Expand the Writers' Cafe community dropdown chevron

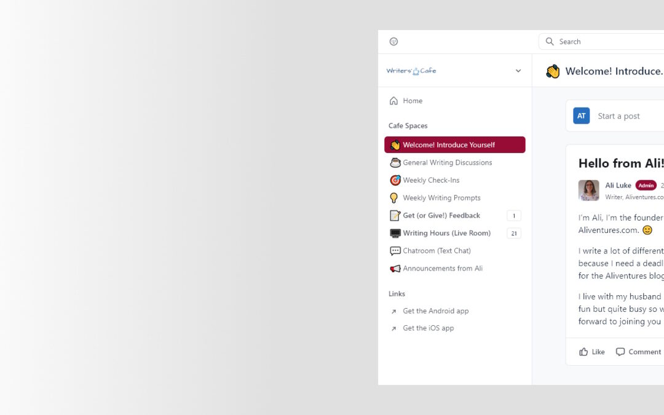tap(518, 71)
